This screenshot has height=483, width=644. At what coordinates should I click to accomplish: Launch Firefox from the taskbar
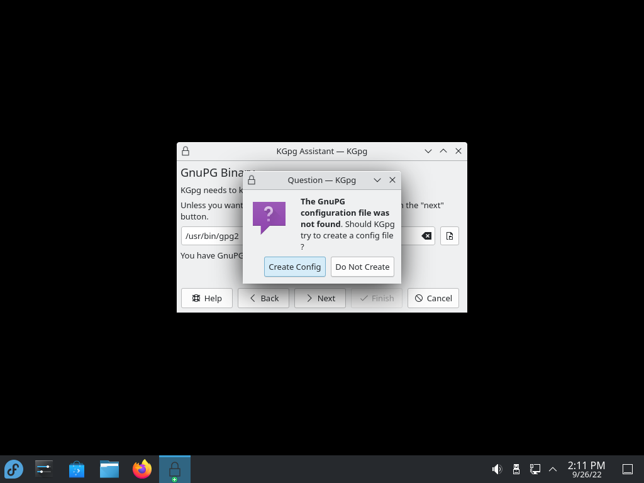click(x=142, y=469)
